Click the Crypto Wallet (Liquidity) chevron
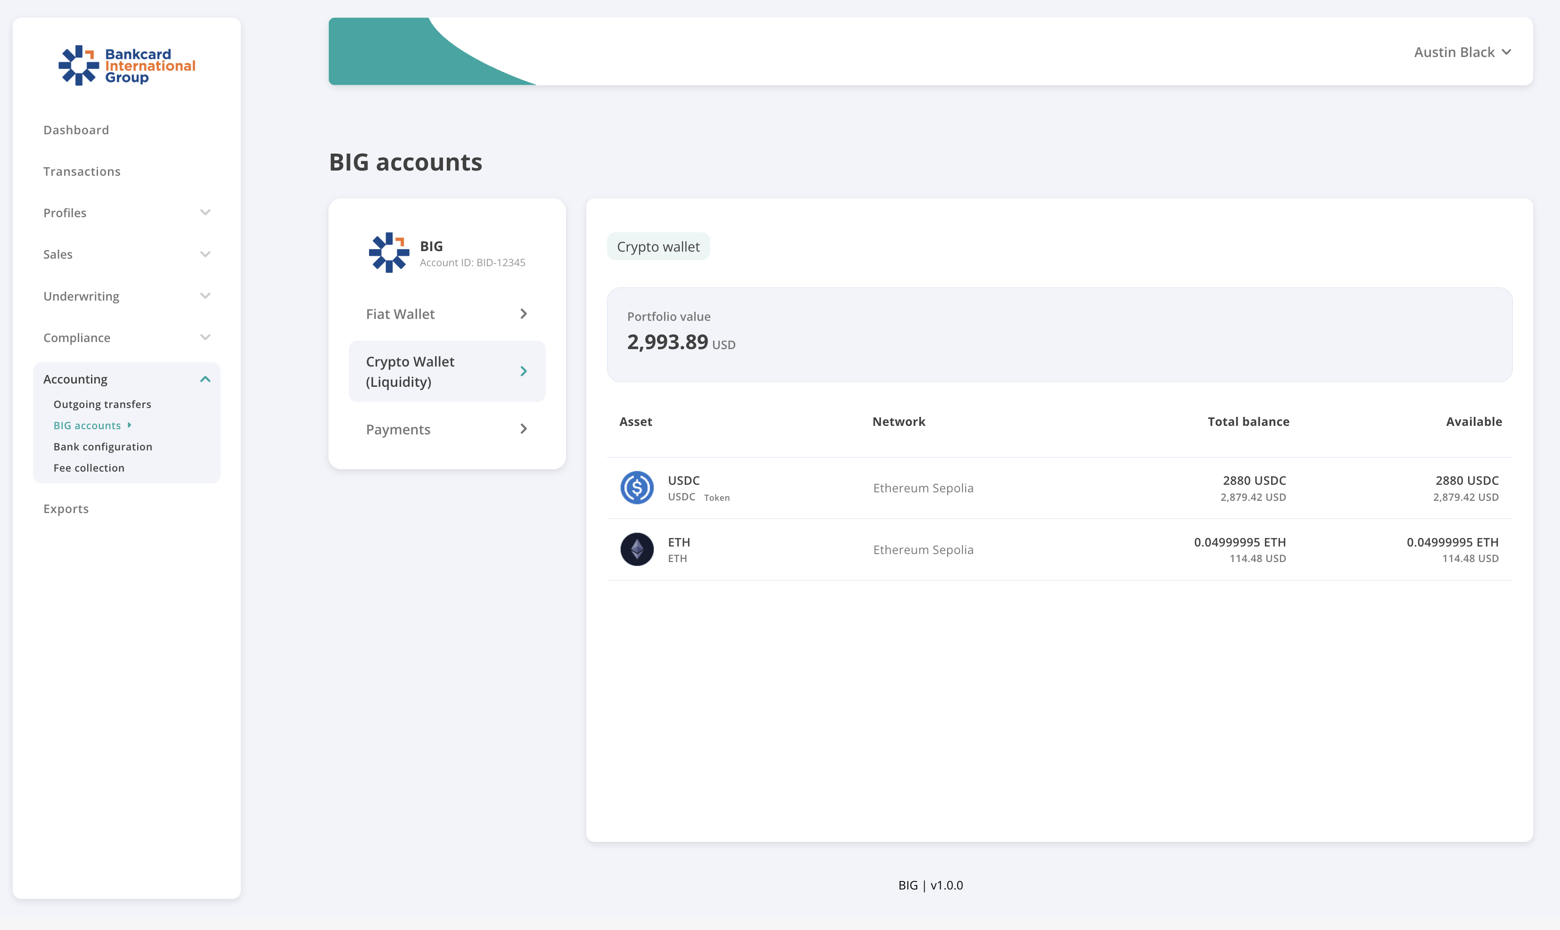1560x930 pixels. (523, 372)
